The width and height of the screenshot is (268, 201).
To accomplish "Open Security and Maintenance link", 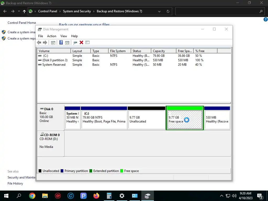I will coord(21,177).
